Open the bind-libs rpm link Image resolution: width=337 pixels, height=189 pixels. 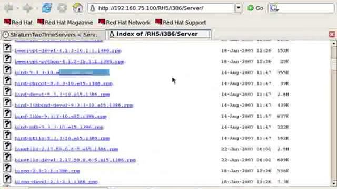coord(61,117)
